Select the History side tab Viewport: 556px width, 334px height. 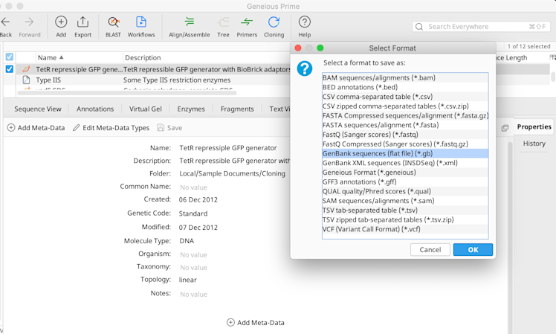click(x=534, y=144)
